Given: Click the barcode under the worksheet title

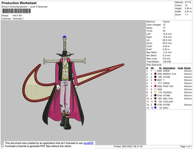Looking at the screenshot, I should 16,11.
